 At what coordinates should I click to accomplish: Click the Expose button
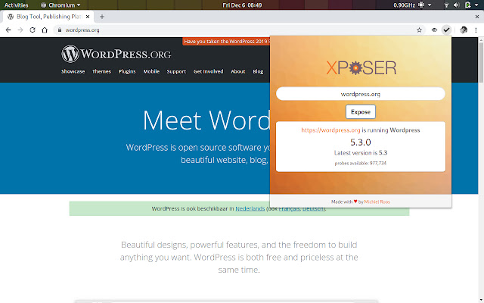tap(361, 111)
